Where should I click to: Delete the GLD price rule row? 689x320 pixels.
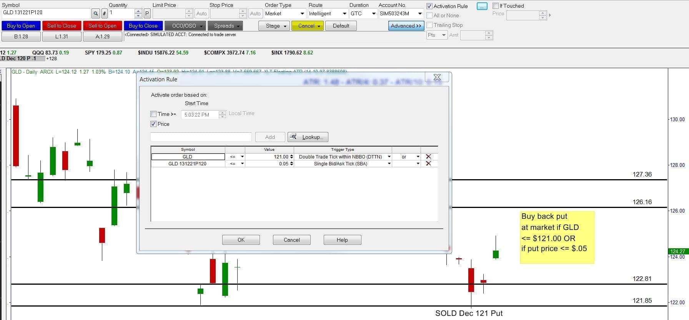[x=428, y=157]
